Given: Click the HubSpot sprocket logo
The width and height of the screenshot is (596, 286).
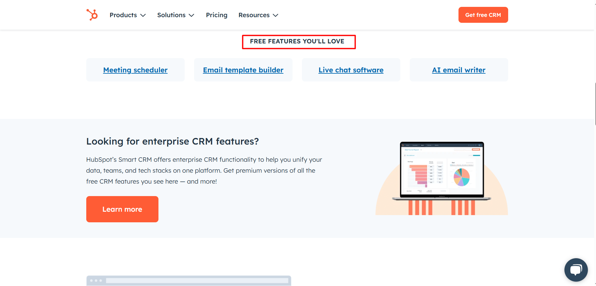Looking at the screenshot, I should [x=92, y=15].
